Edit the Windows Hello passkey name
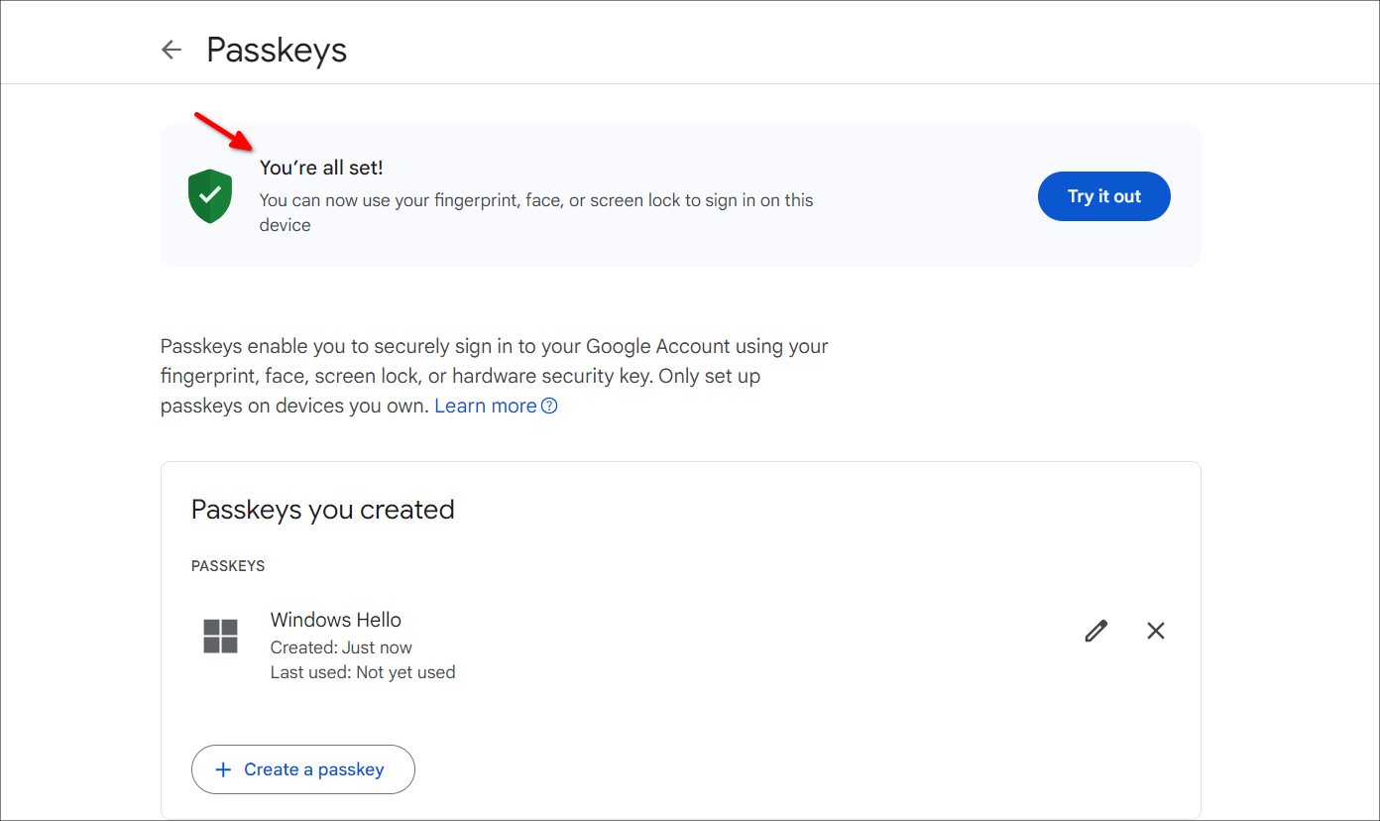This screenshot has height=821, width=1380. coord(1095,631)
